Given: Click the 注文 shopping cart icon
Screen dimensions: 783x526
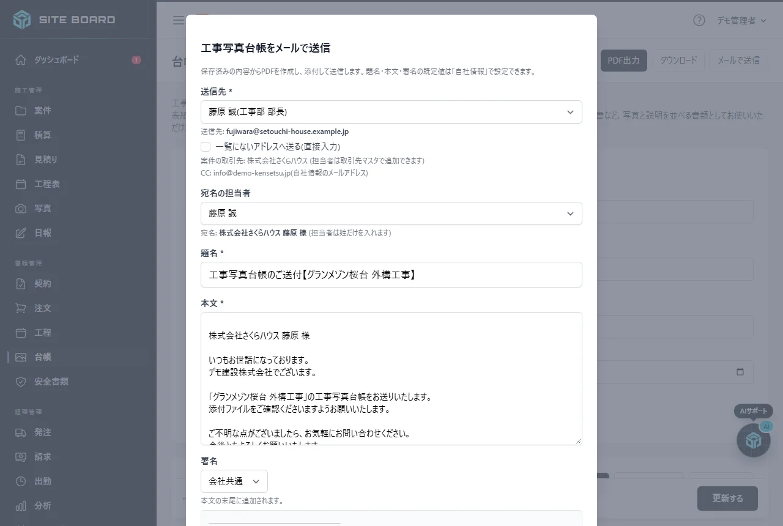Looking at the screenshot, I should tap(21, 308).
